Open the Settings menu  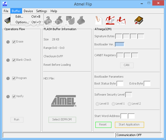(x=42, y=11)
